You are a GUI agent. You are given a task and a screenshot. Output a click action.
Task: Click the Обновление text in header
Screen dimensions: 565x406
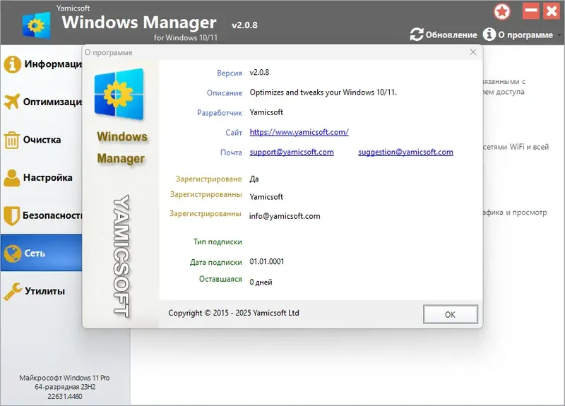tap(451, 35)
